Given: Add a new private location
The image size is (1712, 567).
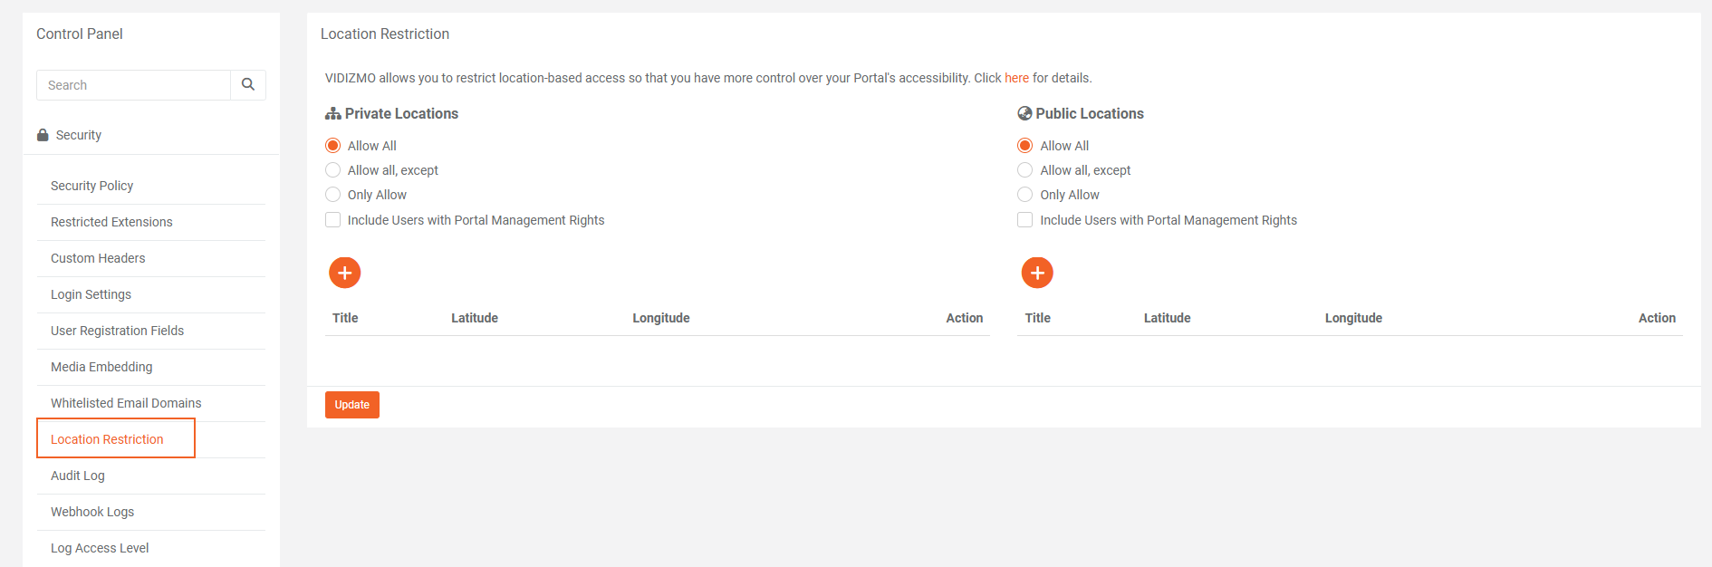Looking at the screenshot, I should coord(344,273).
